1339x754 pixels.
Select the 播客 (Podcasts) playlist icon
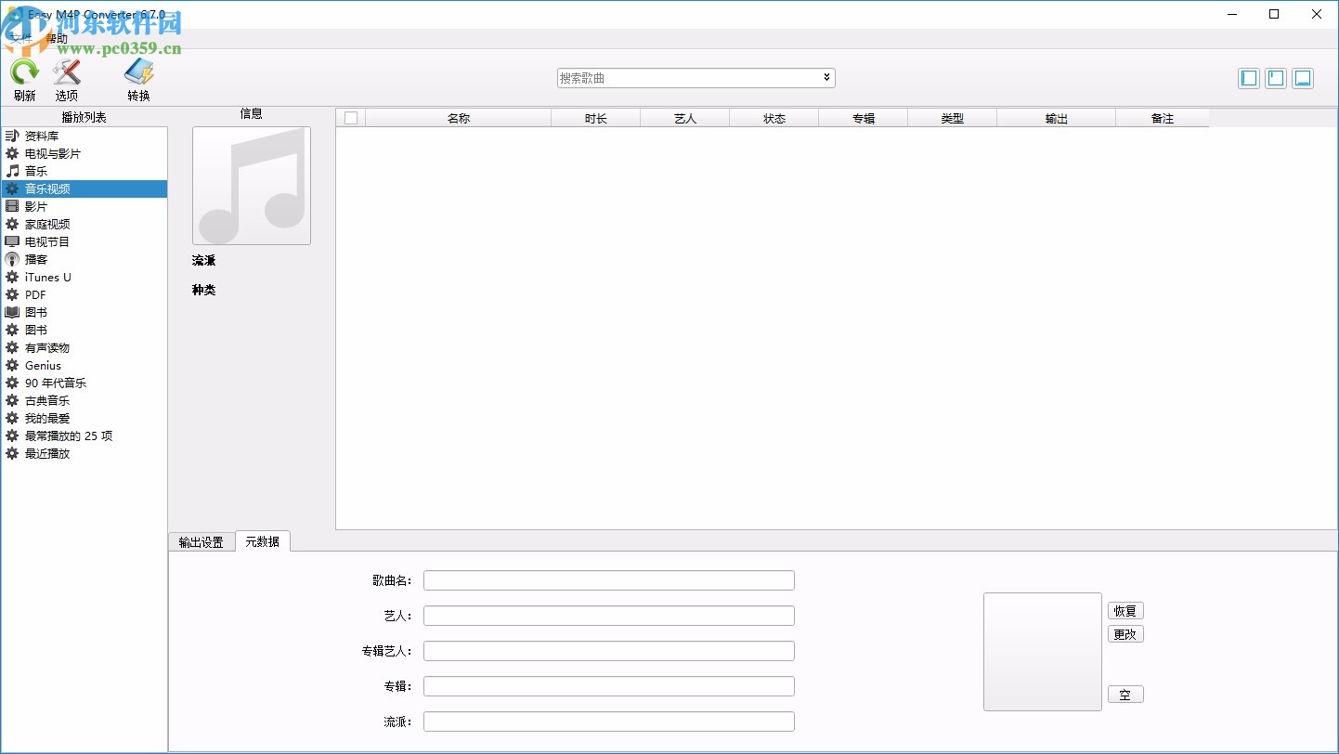pyautogui.click(x=37, y=259)
